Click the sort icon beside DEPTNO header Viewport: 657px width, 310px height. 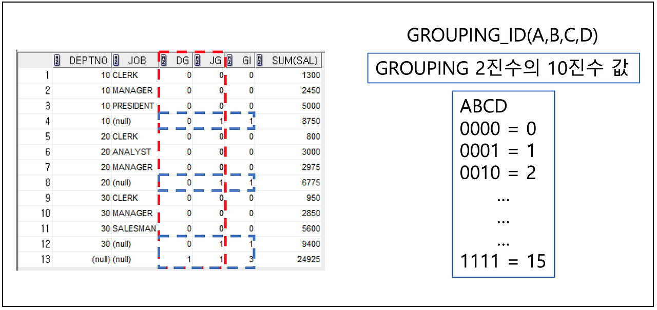tap(57, 60)
